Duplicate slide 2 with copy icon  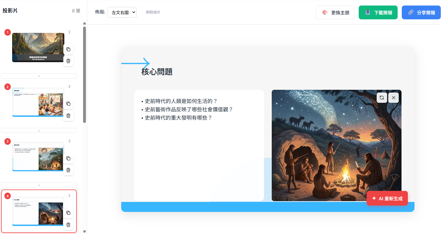[x=68, y=104]
